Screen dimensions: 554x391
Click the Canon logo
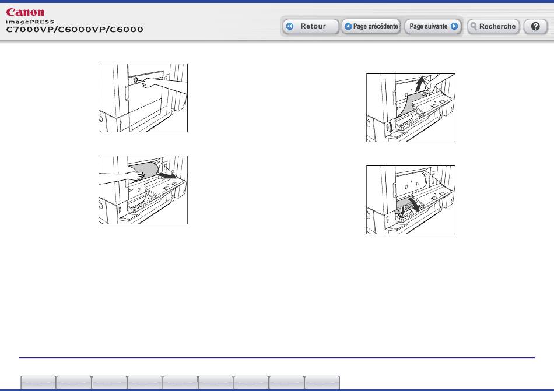25,12
